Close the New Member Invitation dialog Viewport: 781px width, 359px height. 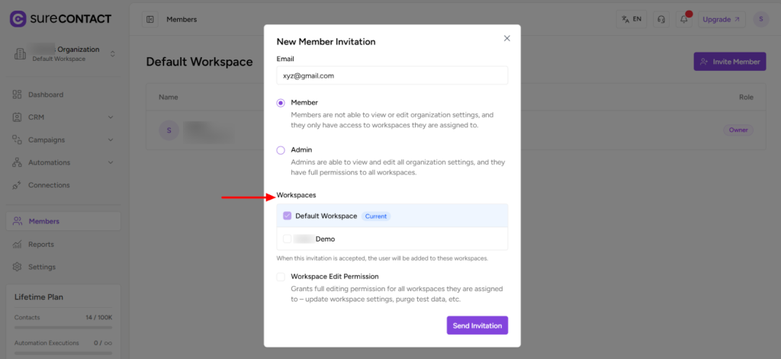coord(507,38)
